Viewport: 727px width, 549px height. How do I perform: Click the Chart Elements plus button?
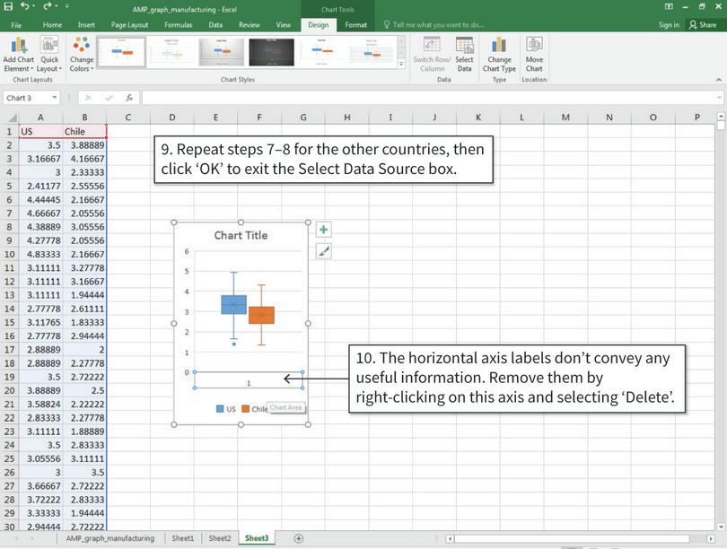click(321, 230)
